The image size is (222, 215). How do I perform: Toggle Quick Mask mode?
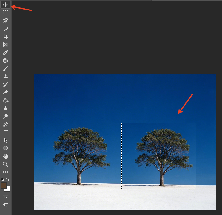(6, 197)
